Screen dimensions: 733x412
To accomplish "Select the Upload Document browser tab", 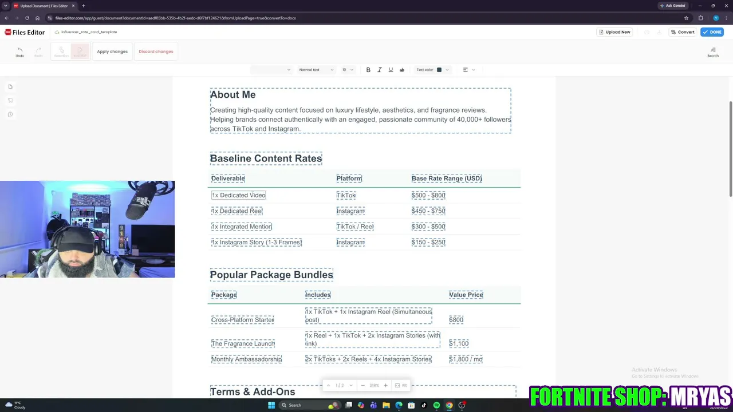I will pyautogui.click(x=44, y=6).
